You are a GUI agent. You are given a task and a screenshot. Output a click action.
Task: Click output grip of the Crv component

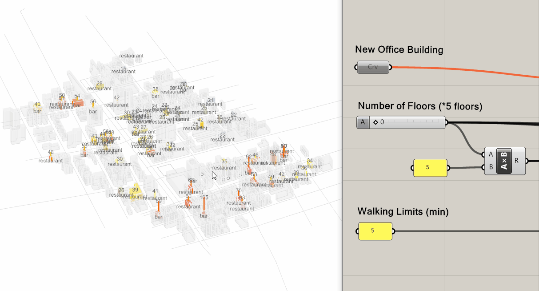click(x=391, y=68)
